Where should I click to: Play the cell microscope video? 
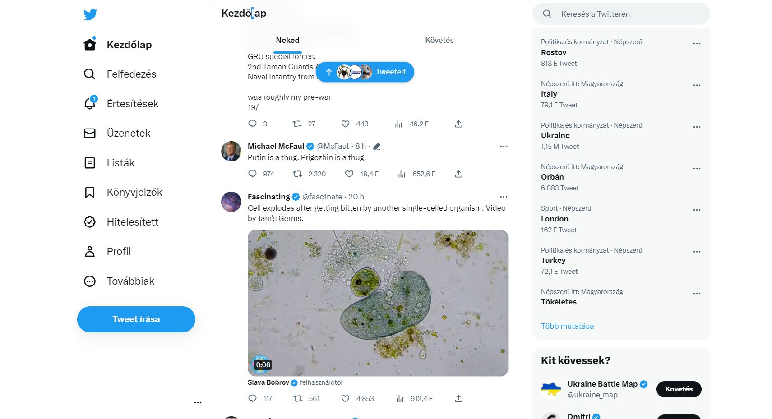(x=378, y=303)
